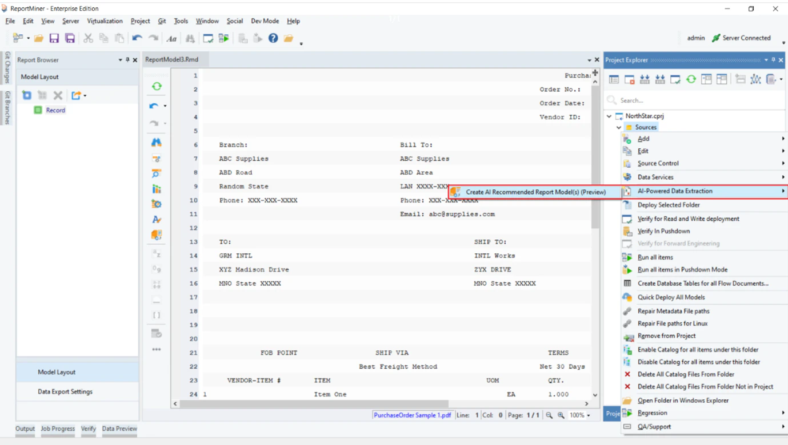This screenshot has height=445, width=788.
Task: Refresh the Project Explorer with the green arrows icon
Action: [x=690, y=79]
